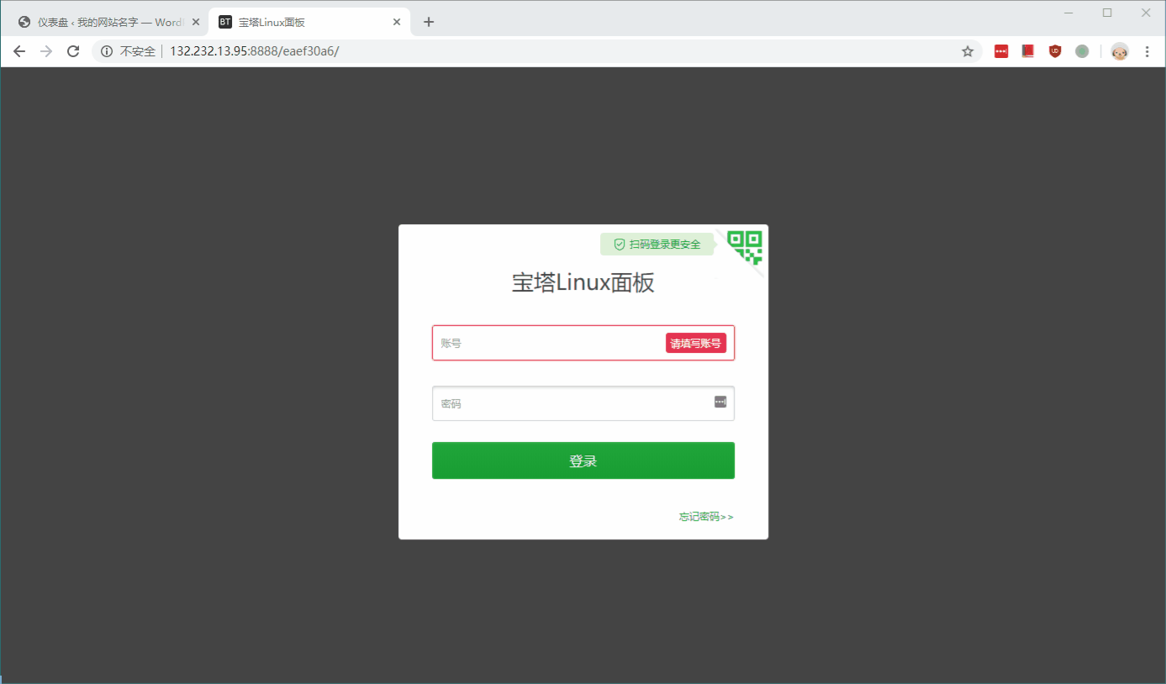Click the address bar URL

click(254, 51)
